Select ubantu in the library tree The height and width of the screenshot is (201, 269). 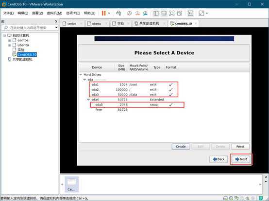click(x=23, y=45)
